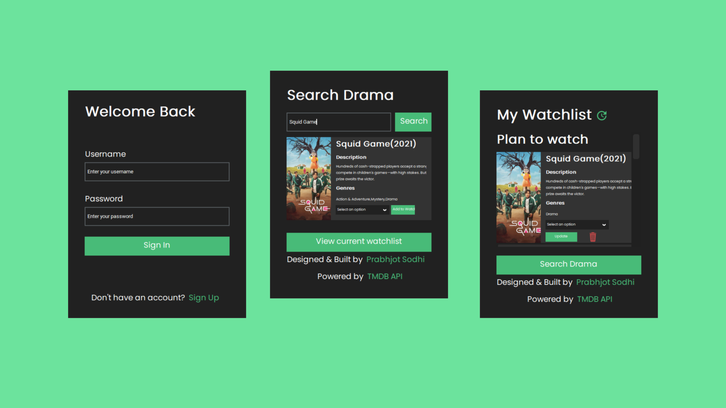
Task: Click the Plan to watch heading
Action: (543, 139)
